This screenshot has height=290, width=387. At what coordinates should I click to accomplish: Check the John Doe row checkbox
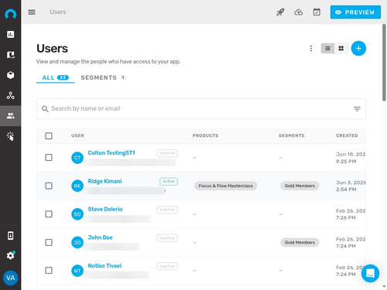(49, 243)
